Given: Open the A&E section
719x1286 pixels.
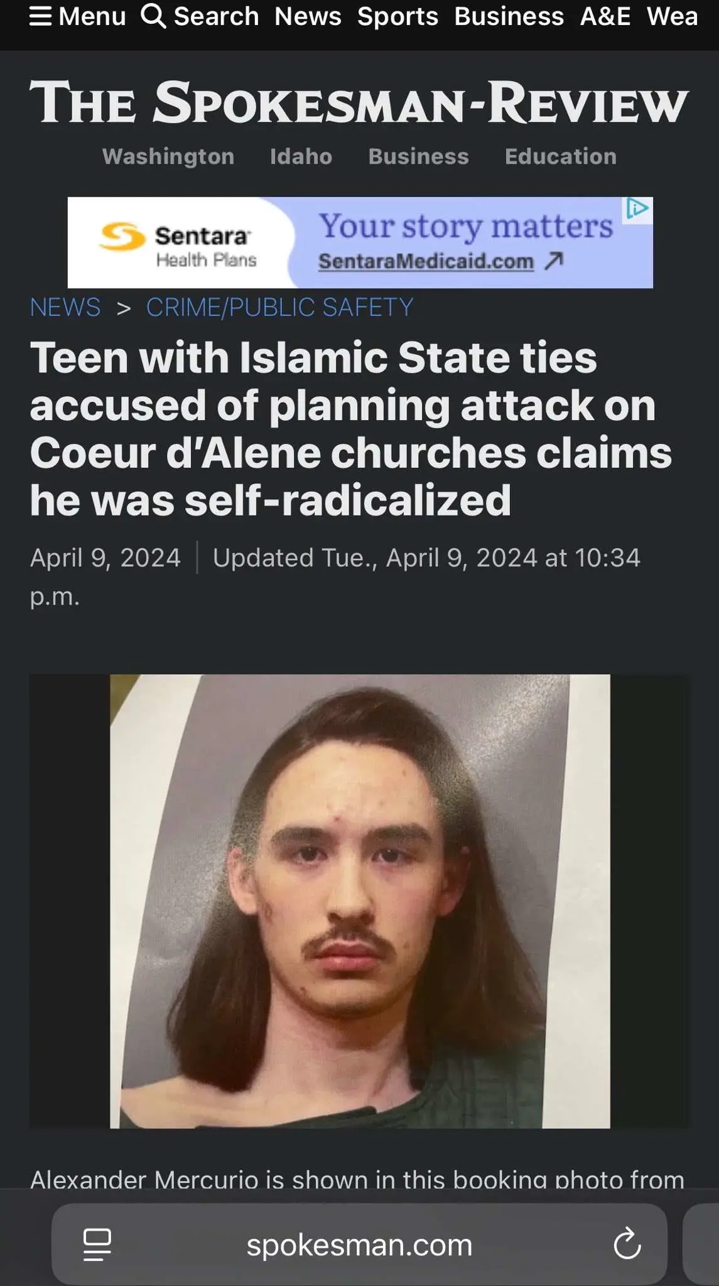Looking at the screenshot, I should tap(605, 16).
